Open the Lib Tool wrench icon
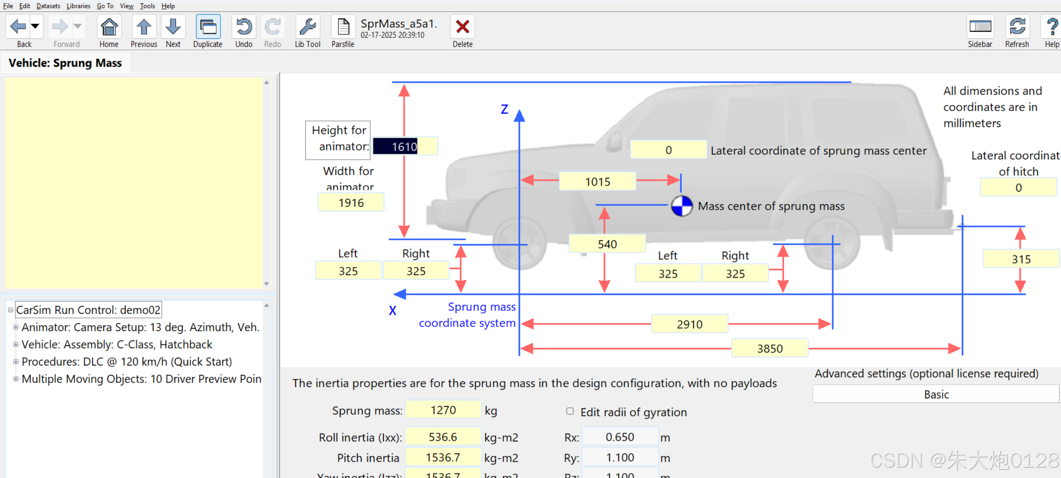Viewport: 1061px width, 478px height. point(308,27)
